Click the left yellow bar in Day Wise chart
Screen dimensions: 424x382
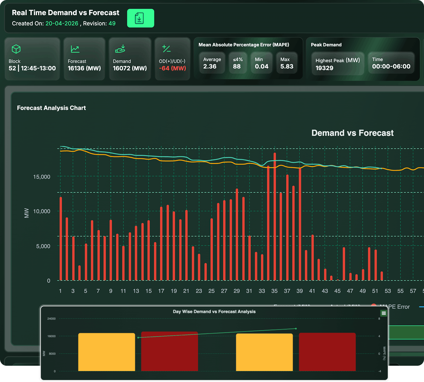[107, 352]
